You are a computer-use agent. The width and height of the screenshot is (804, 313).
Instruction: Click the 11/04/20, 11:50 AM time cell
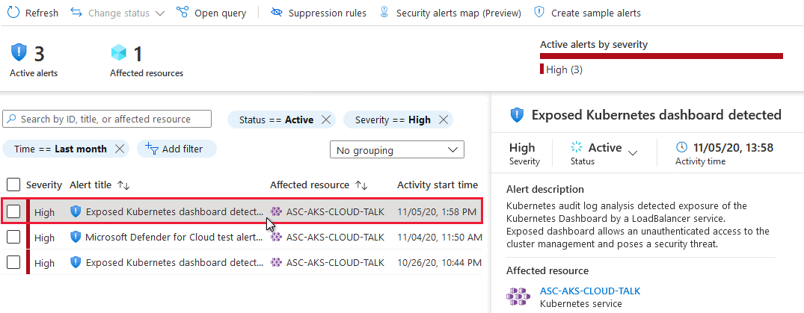(x=440, y=238)
